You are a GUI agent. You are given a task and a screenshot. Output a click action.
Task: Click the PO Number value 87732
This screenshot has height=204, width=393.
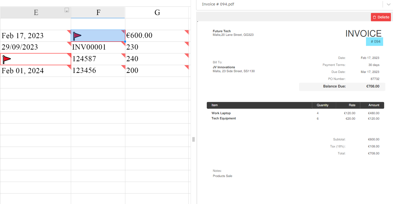point(375,79)
